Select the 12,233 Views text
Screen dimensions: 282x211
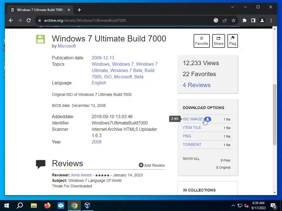(201, 63)
